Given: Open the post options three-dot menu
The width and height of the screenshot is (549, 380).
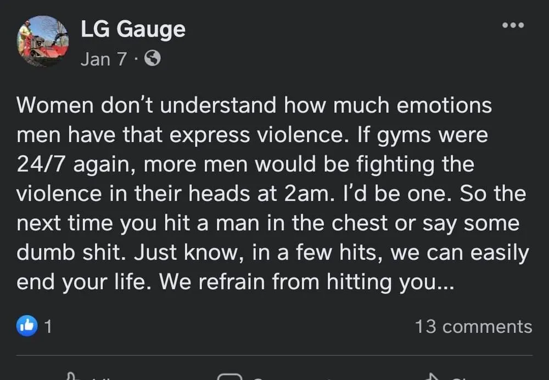Looking at the screenshot, I should pos(513,25).
